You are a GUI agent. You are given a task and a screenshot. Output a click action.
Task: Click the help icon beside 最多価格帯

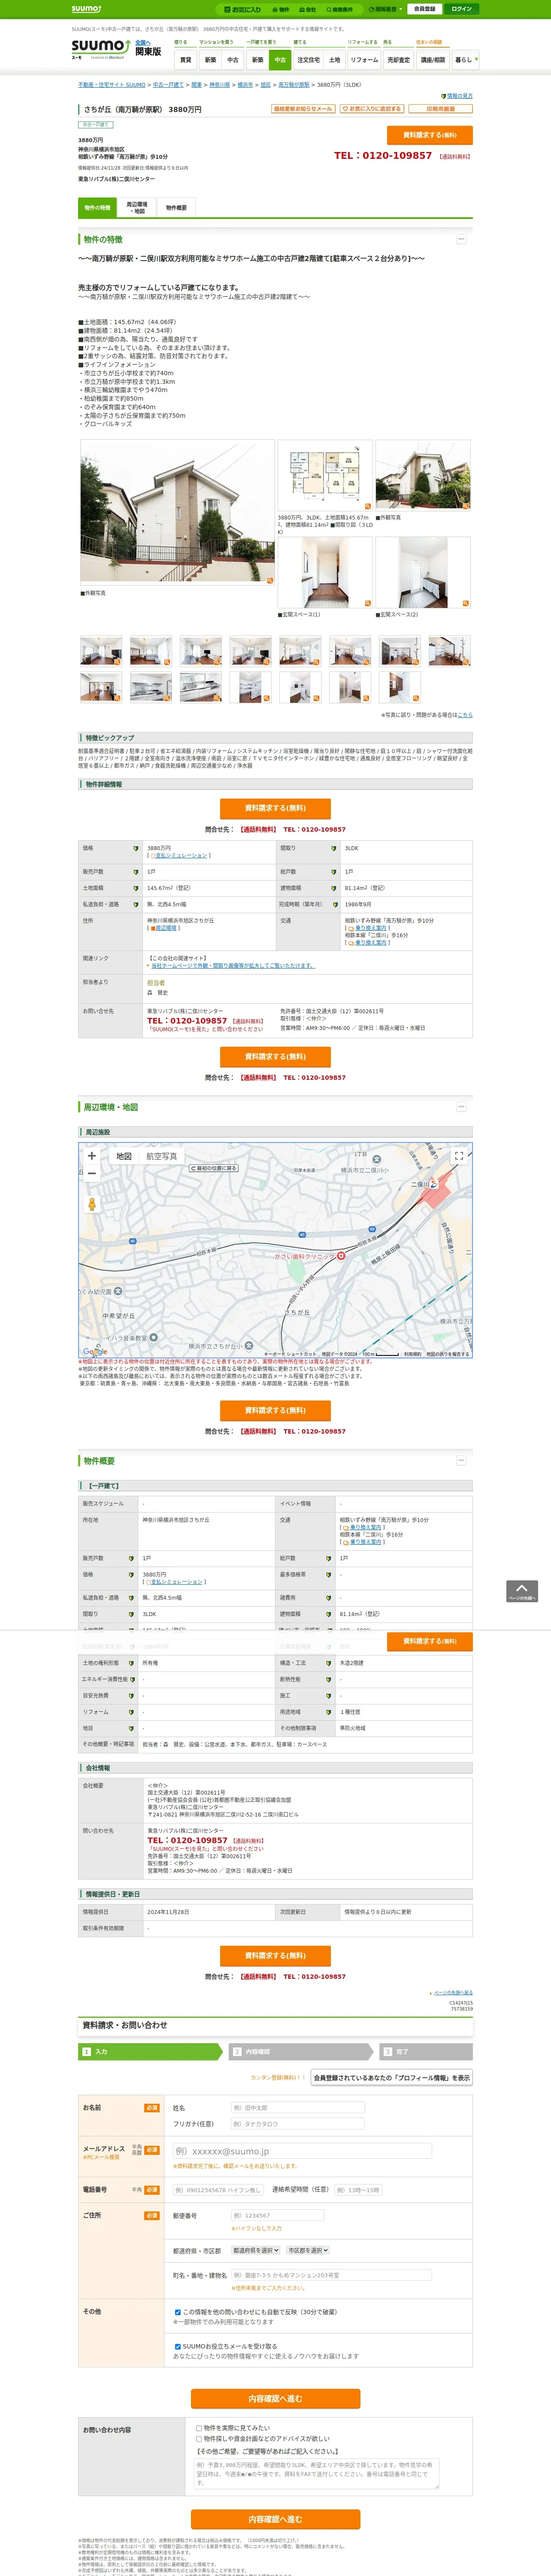point(327,1574)
